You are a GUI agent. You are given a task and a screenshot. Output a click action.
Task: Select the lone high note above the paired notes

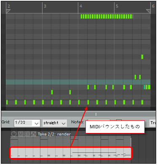(142, 57)
